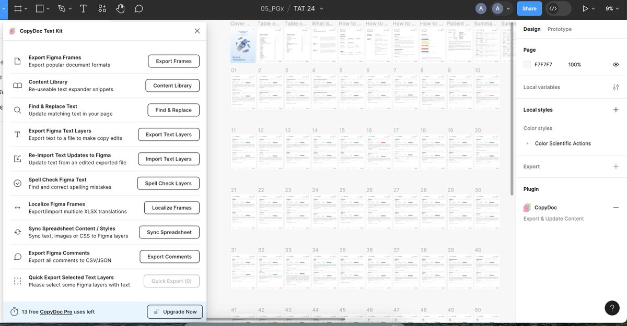The width and height of the screenshot is (627, 326).
Task: Add an export setting
Action: point(616,166)
